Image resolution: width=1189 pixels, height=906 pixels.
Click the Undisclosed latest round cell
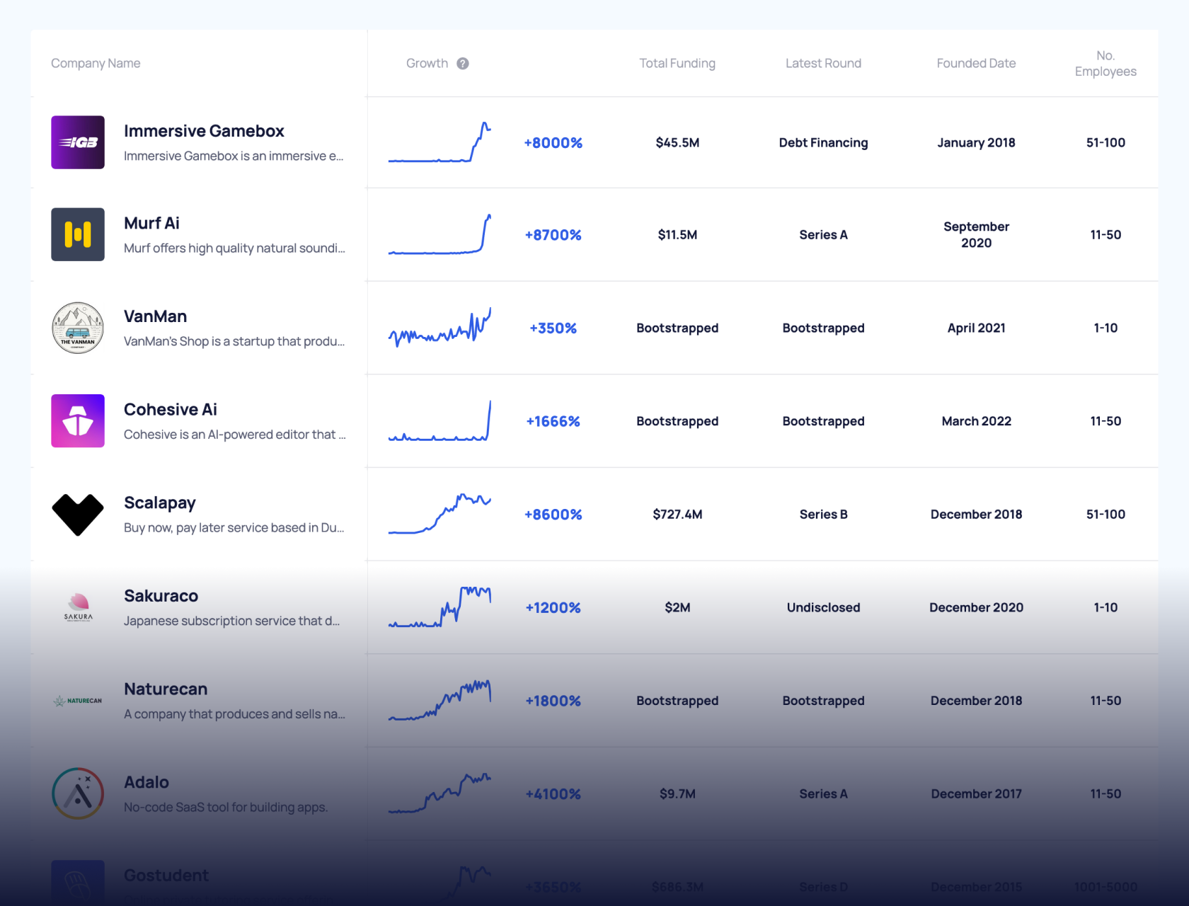tap(823, 608)
